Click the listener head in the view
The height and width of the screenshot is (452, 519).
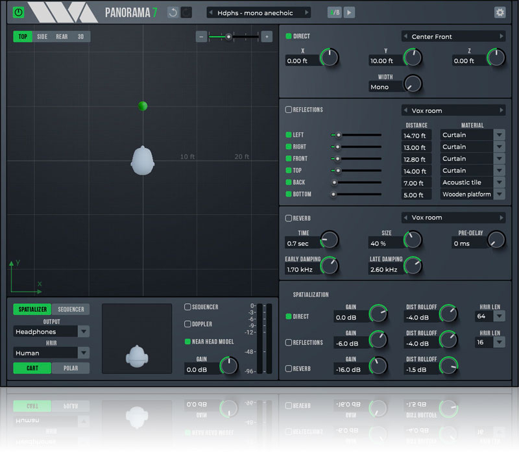click(x=143, y=160)
